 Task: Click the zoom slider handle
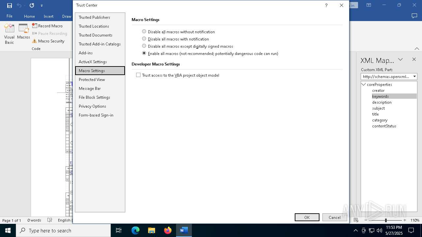point(386,220)
